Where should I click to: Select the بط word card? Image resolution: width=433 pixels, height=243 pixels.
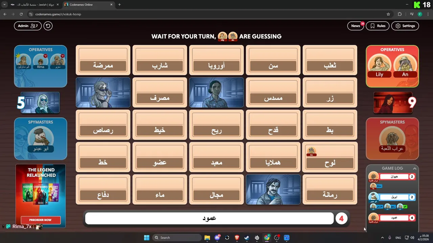tap(330, 125)
